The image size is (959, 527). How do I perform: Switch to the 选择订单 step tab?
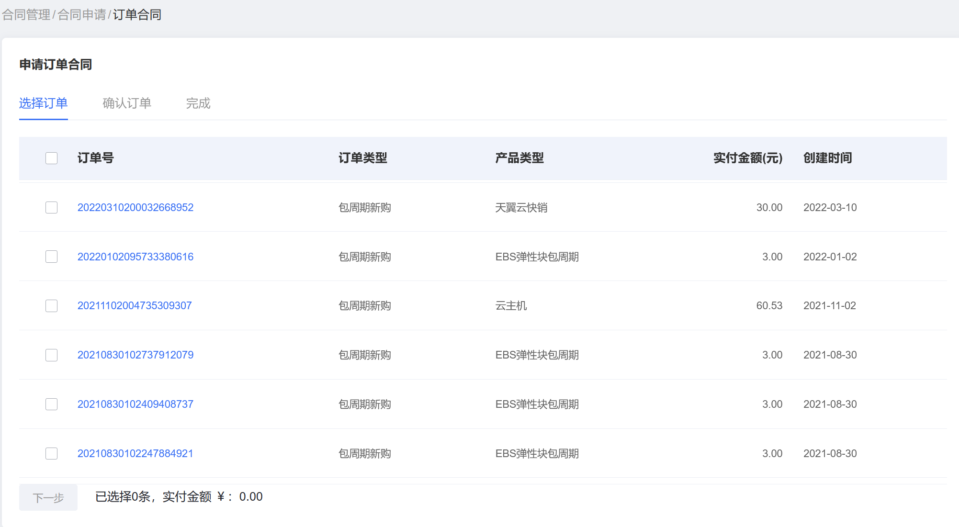43,103
